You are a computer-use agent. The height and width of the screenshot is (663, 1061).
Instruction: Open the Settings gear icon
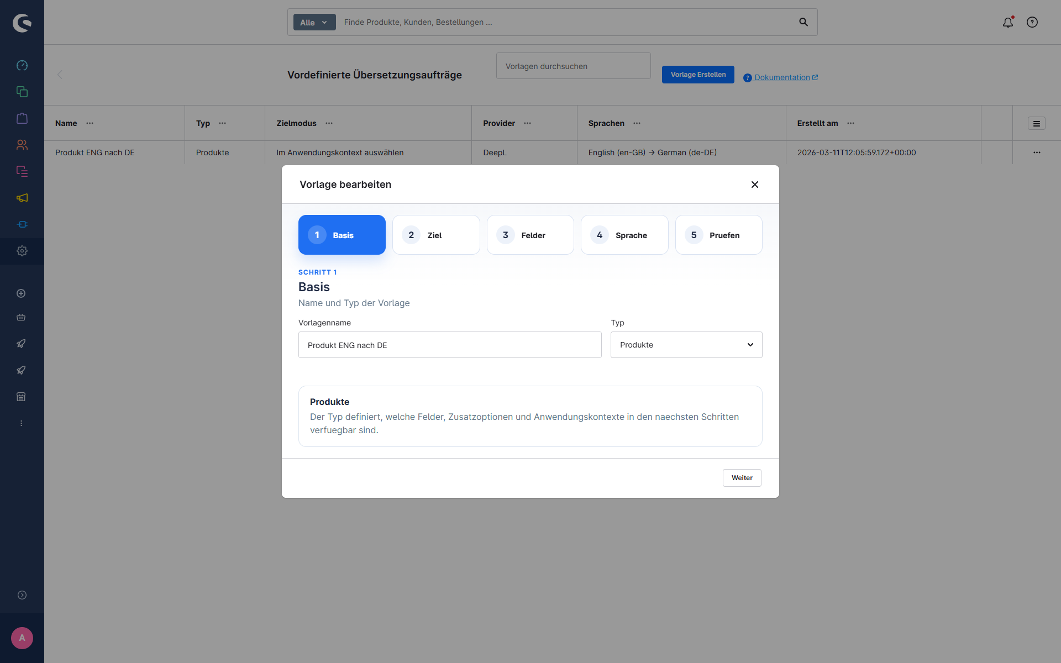point(22,251)
